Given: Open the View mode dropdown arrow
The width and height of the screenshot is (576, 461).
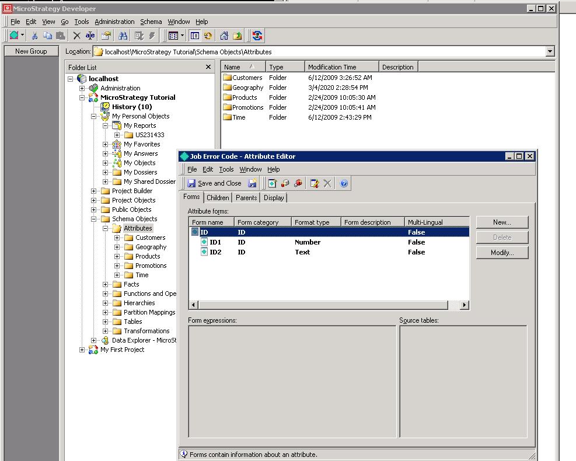Looking at the screenshot, I should point(182,36).
